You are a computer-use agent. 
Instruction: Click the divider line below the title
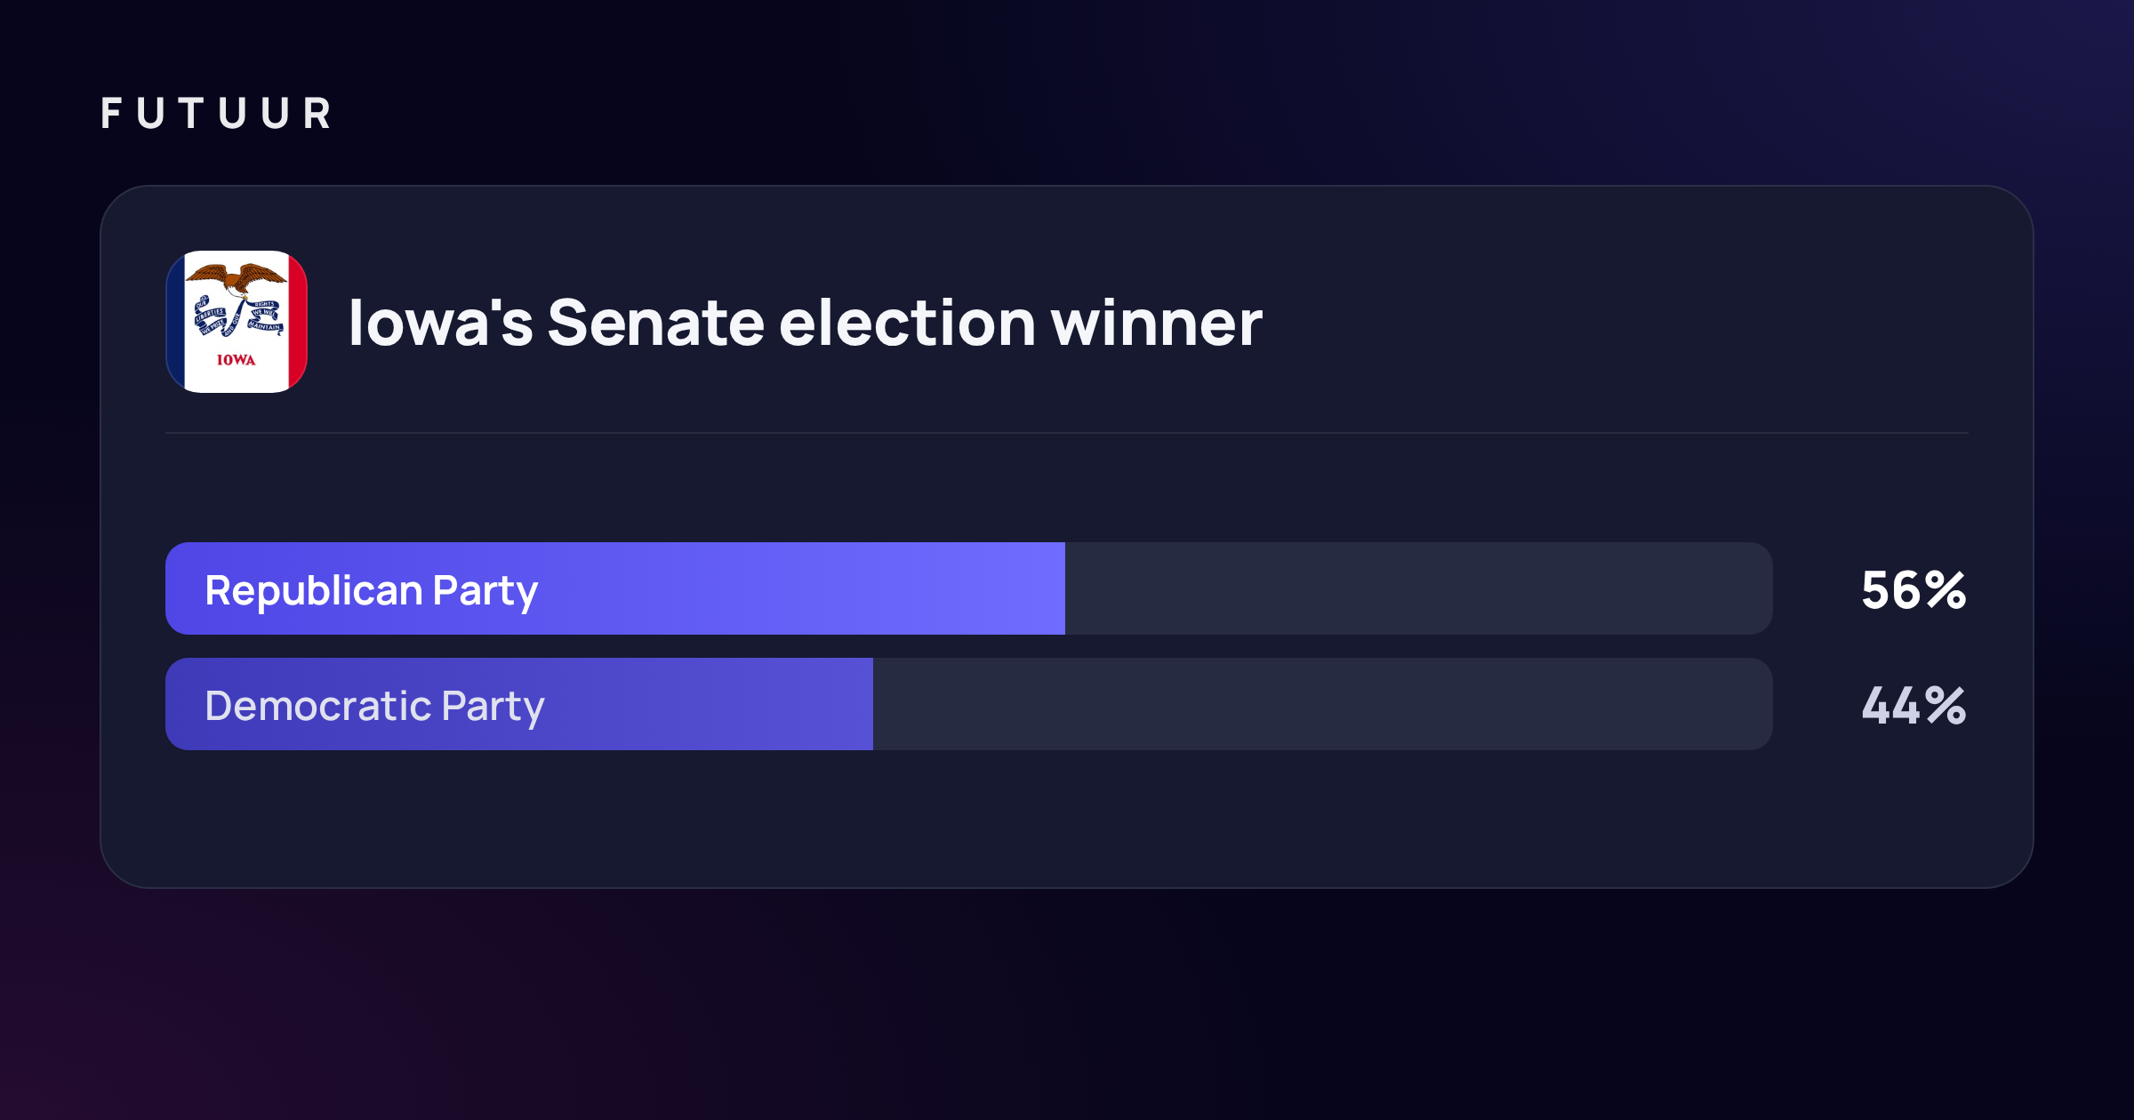1067,433
